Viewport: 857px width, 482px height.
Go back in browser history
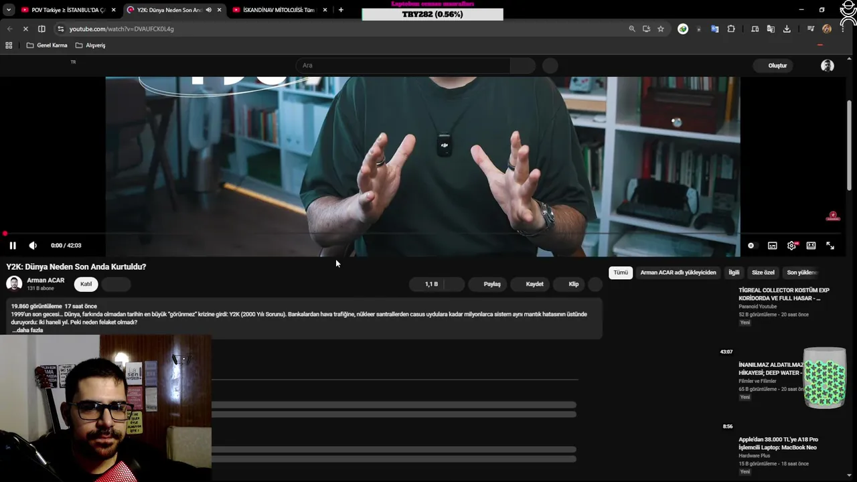[x=9, y=29]
